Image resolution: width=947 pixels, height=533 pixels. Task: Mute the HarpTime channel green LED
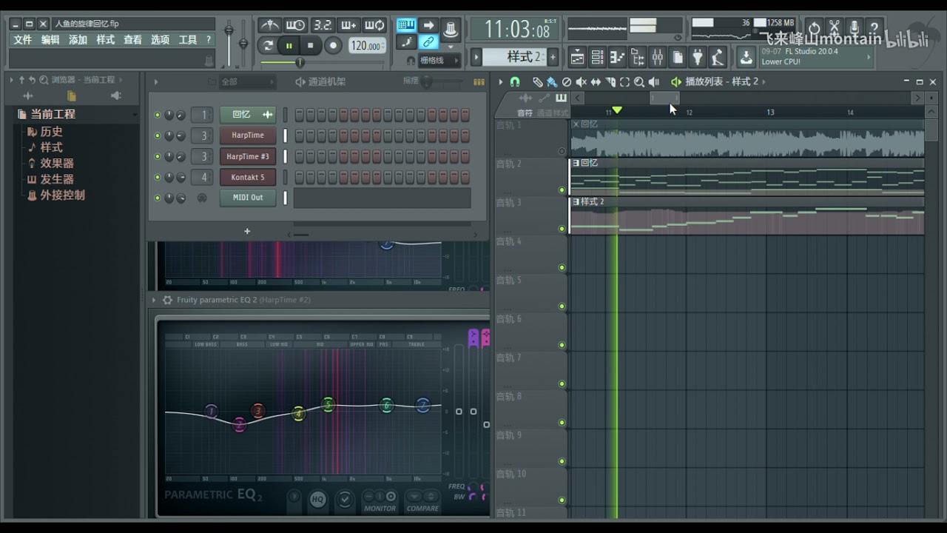pyautogui.click(x=157, y=136)
